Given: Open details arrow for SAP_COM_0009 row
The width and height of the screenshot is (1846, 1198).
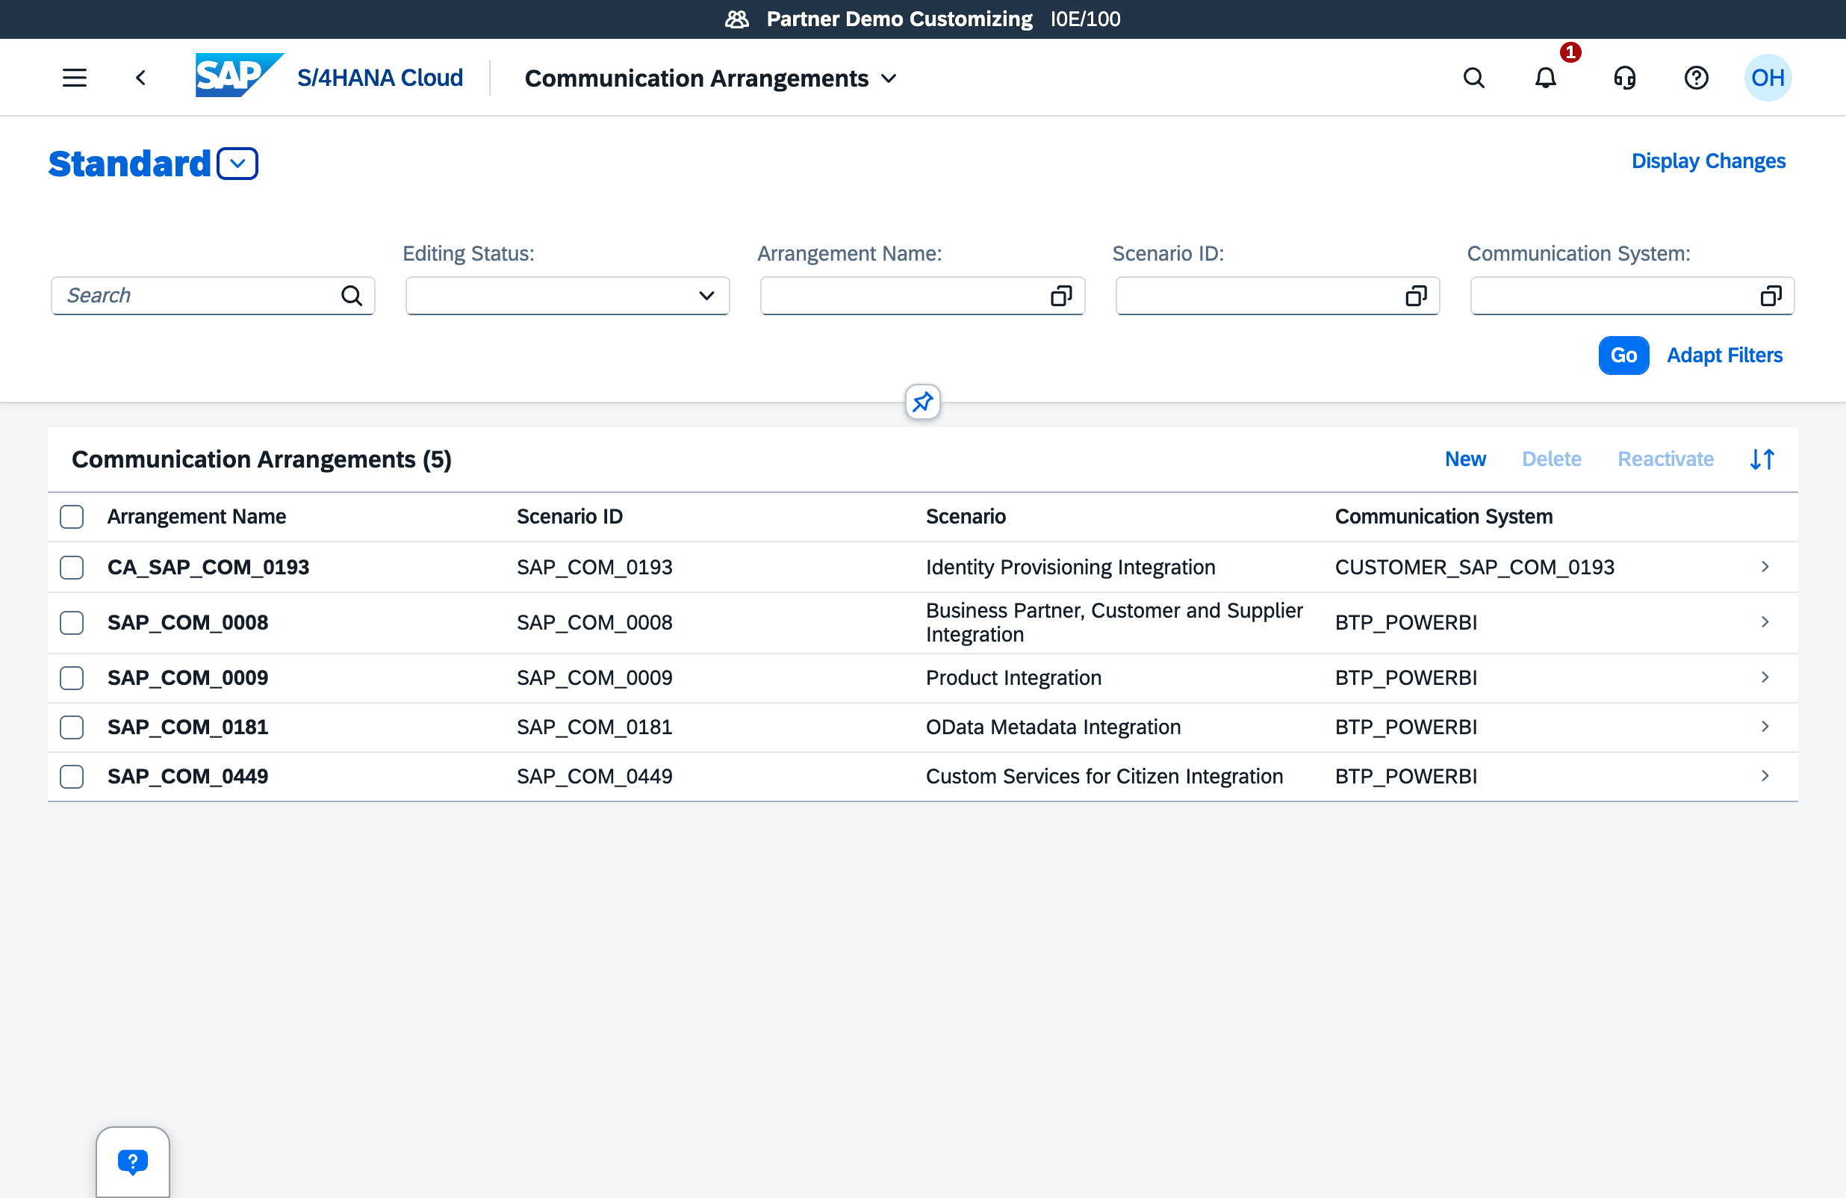Looking at the screenshot, I should [x=1765, y=677].
